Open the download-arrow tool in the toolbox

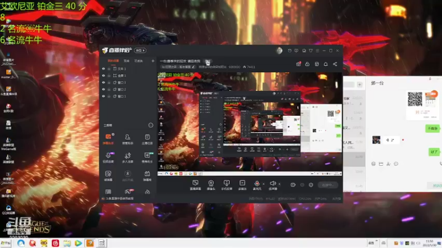pyautogui.click(x=128, y=176)
